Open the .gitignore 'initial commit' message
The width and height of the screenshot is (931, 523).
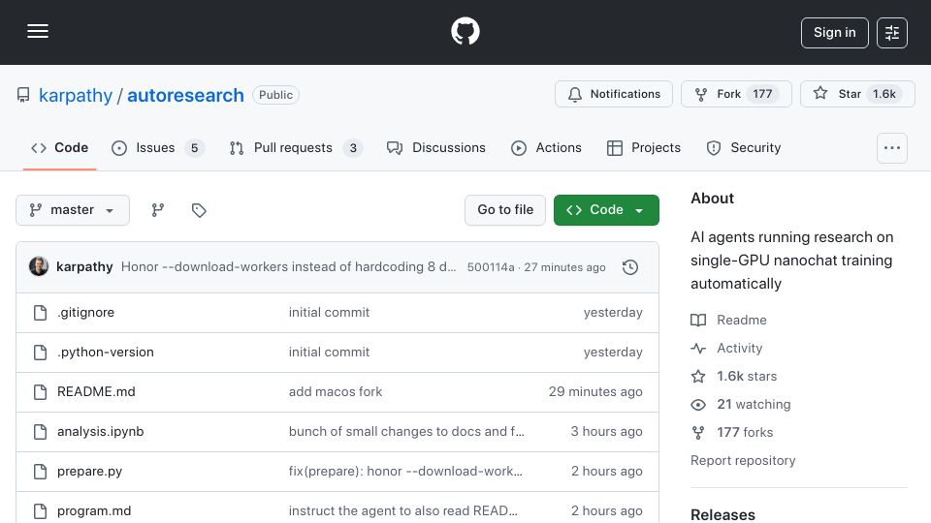coord(329,313)
